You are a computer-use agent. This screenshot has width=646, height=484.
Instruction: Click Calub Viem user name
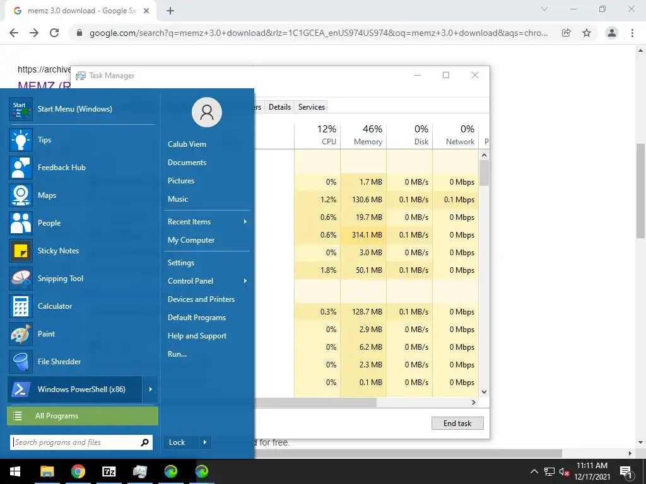point(187,144)
